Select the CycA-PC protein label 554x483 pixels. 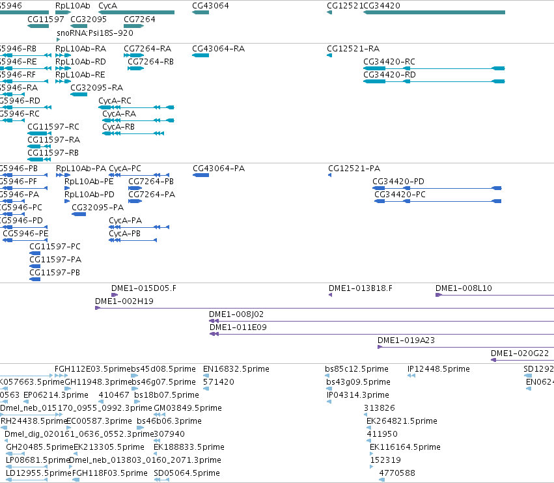125,168
